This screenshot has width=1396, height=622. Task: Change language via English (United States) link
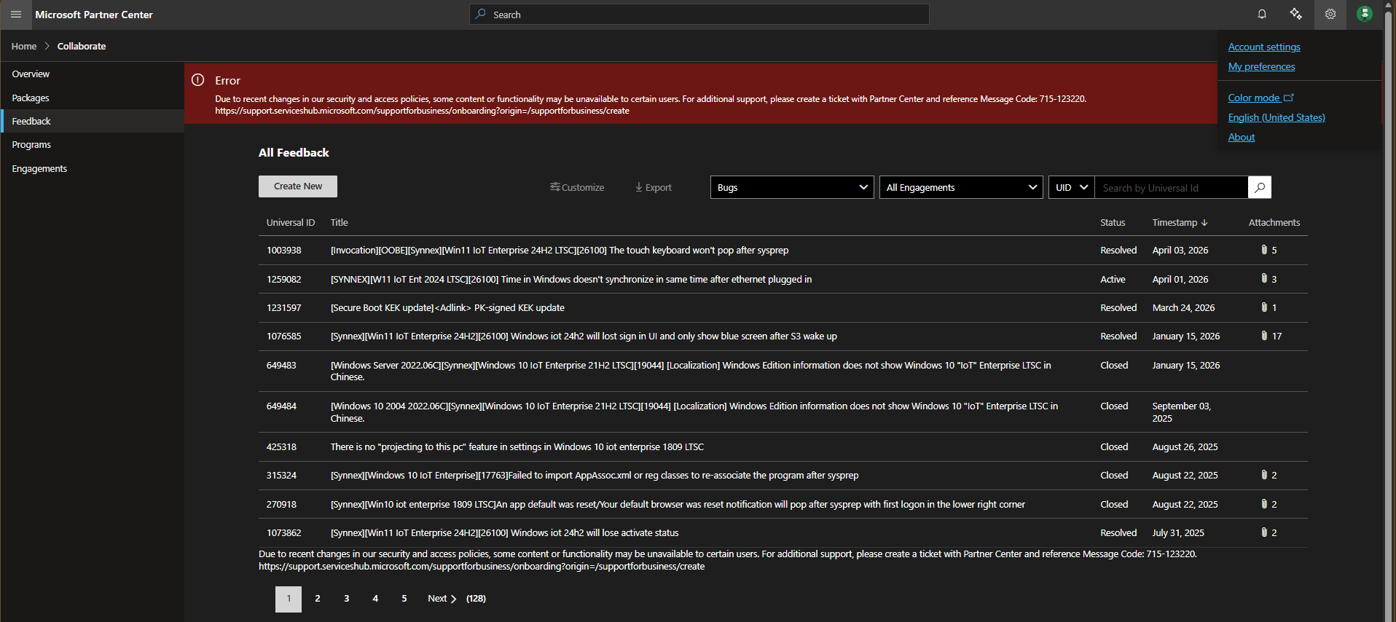(1277, 117)
